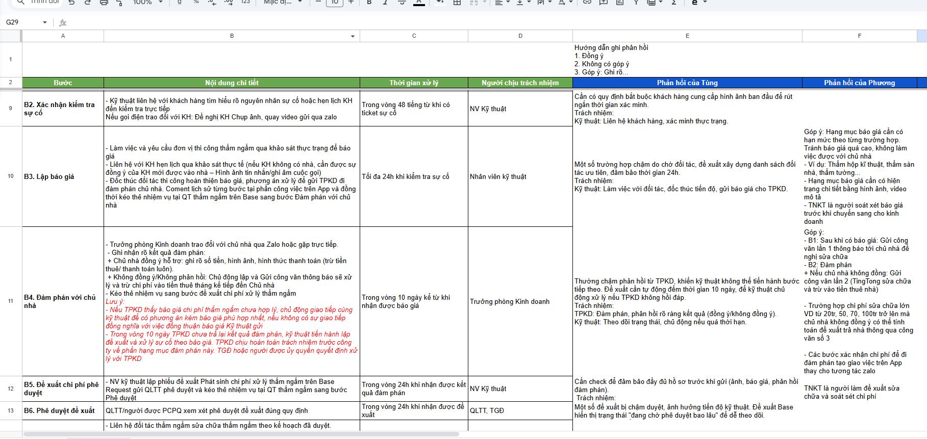Insert a chart using the chart icon
This screenshot has height=439, width=927.
click(x=619, y=3)
